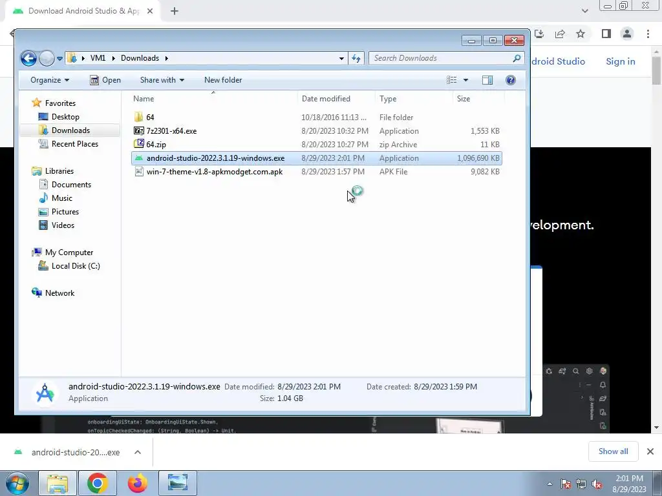Open the more view options arrow
The image size is (662, 496).
pos(465,80)
